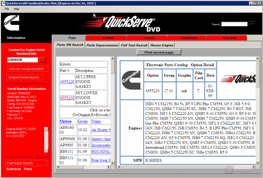Sort by the Name column header
Viewport: 263px width, 178px height.
click(96, 121)
